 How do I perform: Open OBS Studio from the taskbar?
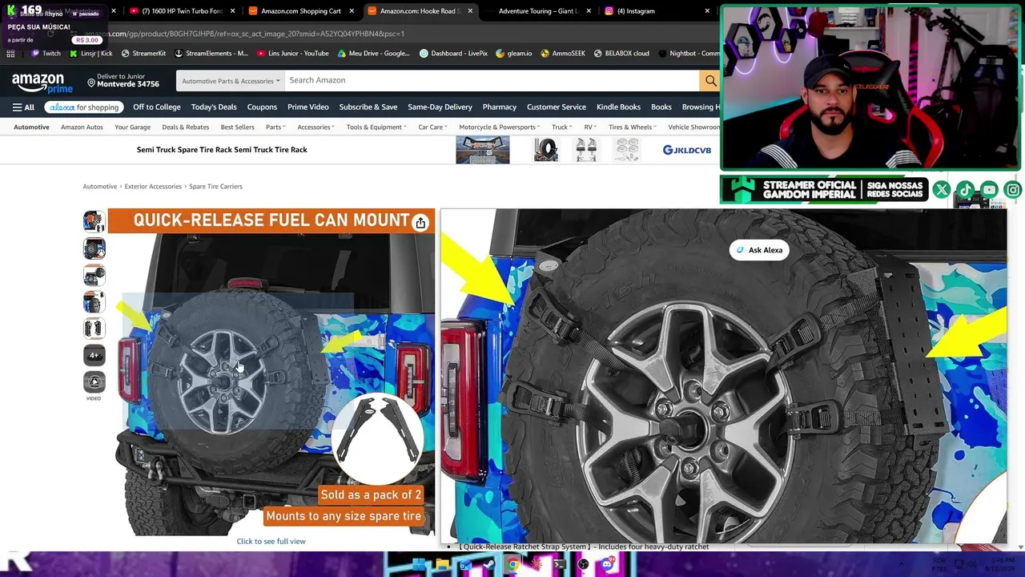(583, 565)
